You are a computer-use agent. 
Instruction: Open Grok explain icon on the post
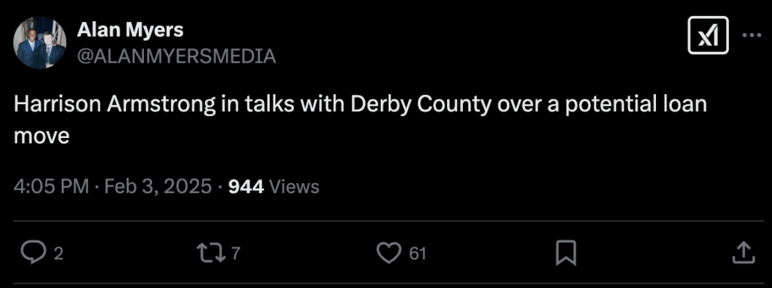coord(708,35)
